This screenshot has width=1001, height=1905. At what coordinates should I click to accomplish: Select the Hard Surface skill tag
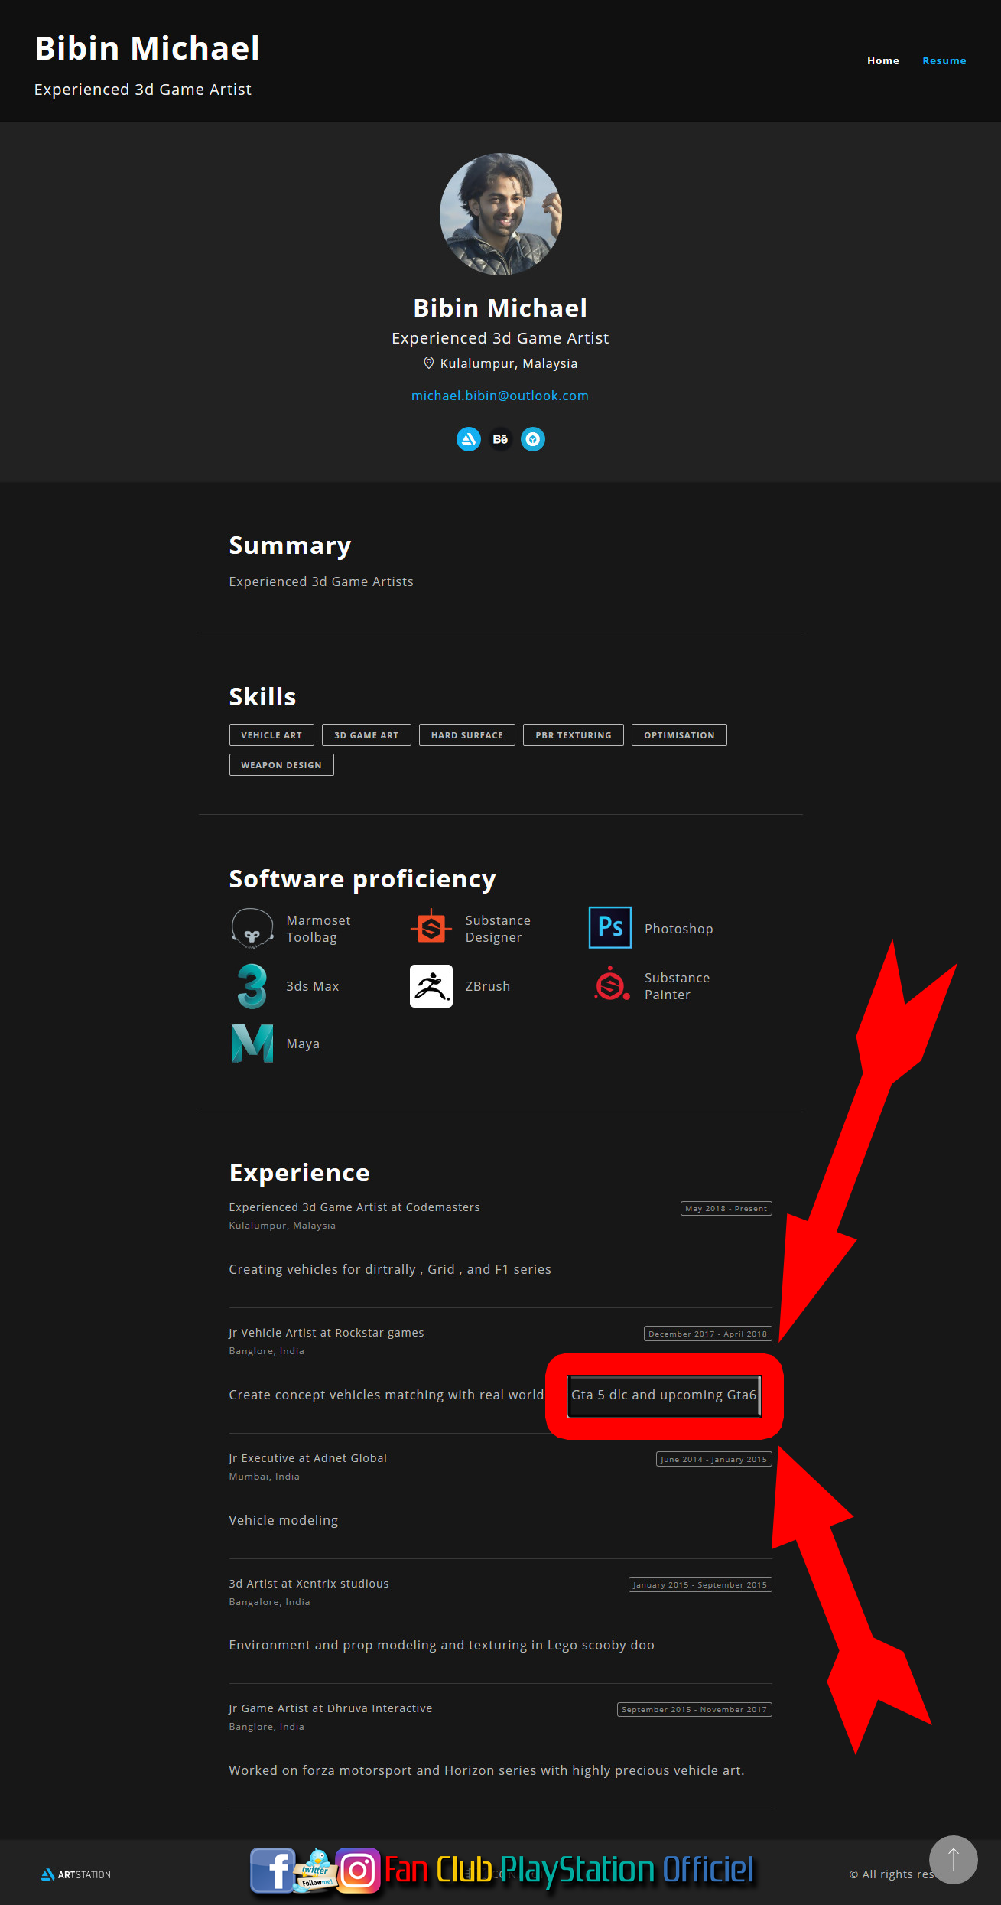pos(467,734)
